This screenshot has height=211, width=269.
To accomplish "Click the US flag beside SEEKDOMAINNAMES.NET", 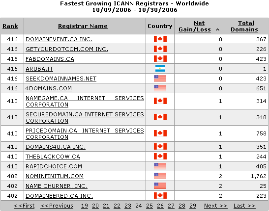I will [x=160, y=78].
